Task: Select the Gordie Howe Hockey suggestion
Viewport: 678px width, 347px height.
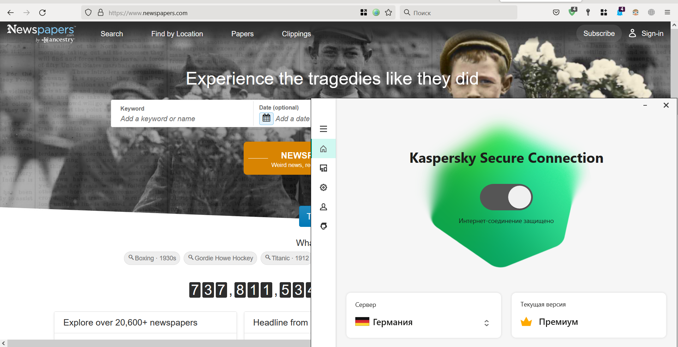Action: pos(220,258)
